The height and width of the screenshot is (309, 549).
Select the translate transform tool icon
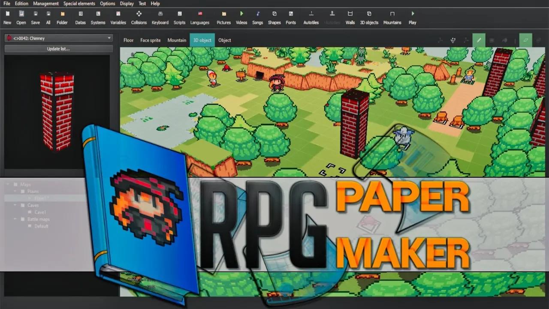coord(440,40)
